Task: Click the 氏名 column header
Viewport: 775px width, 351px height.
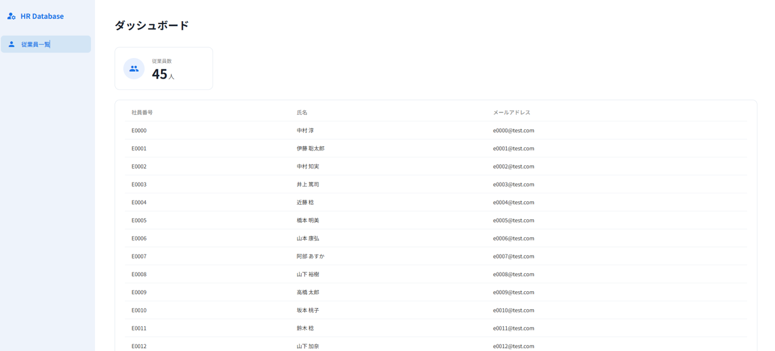Action: pos(302,112)
